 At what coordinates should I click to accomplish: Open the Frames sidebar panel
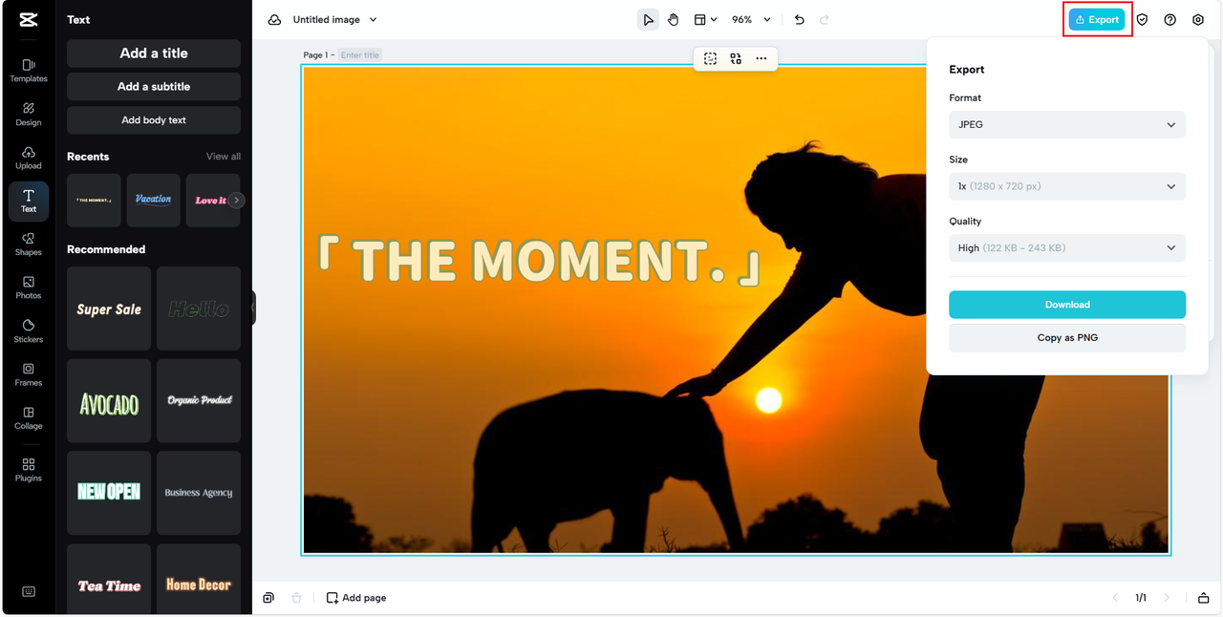pos(29,374)
